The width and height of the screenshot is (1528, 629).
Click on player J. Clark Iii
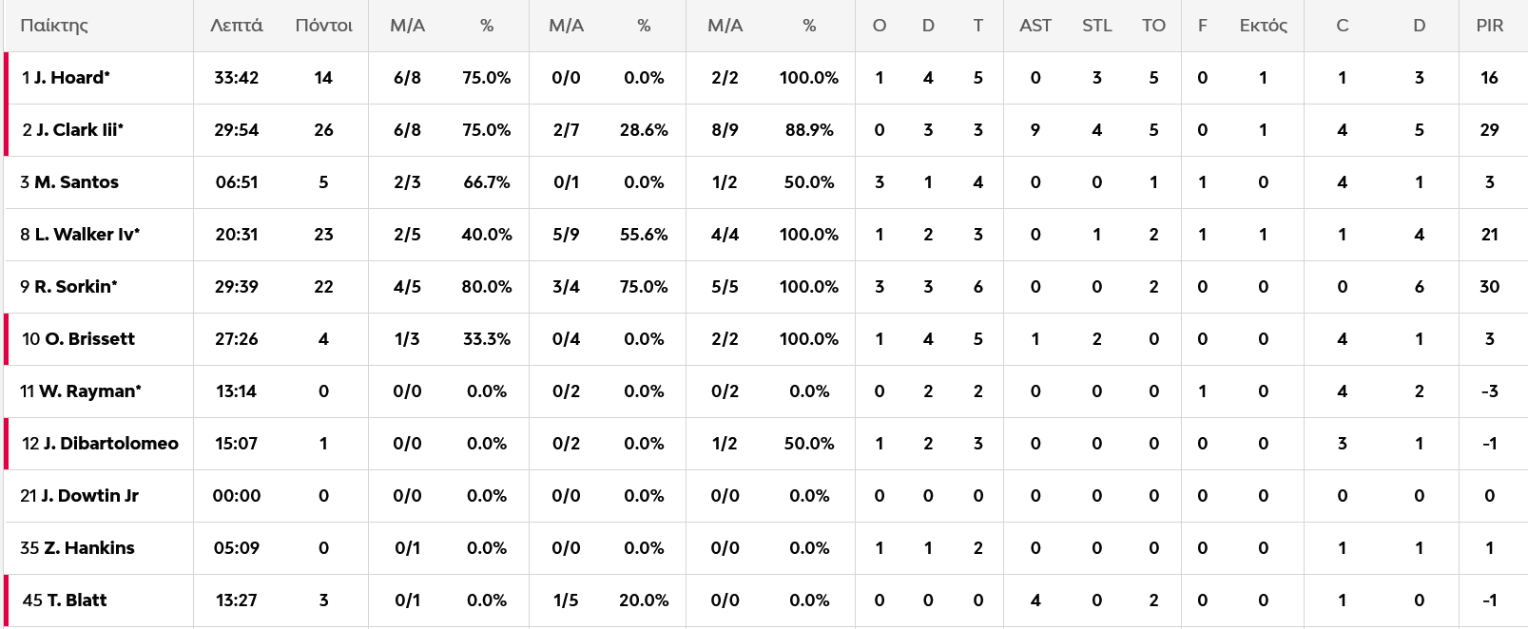coord(79,130)
